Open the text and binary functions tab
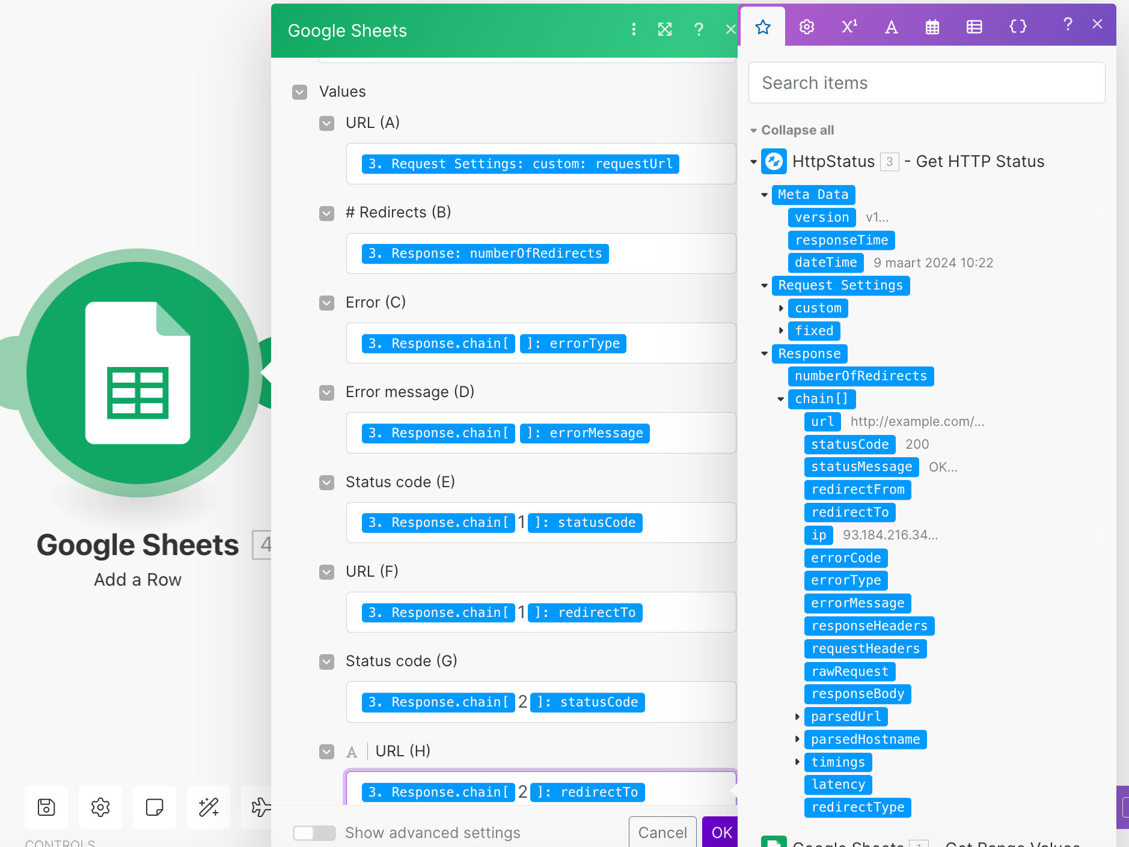Image resolution: width=1129 pixels, height=847 pixels. (x=891, y=27)
